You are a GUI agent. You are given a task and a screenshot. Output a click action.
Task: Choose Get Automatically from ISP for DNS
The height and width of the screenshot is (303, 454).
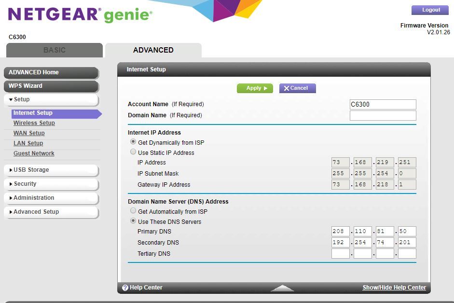pos(133,211)
